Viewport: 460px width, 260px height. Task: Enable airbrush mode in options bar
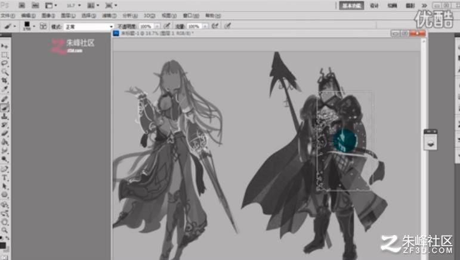click(215, 26)
